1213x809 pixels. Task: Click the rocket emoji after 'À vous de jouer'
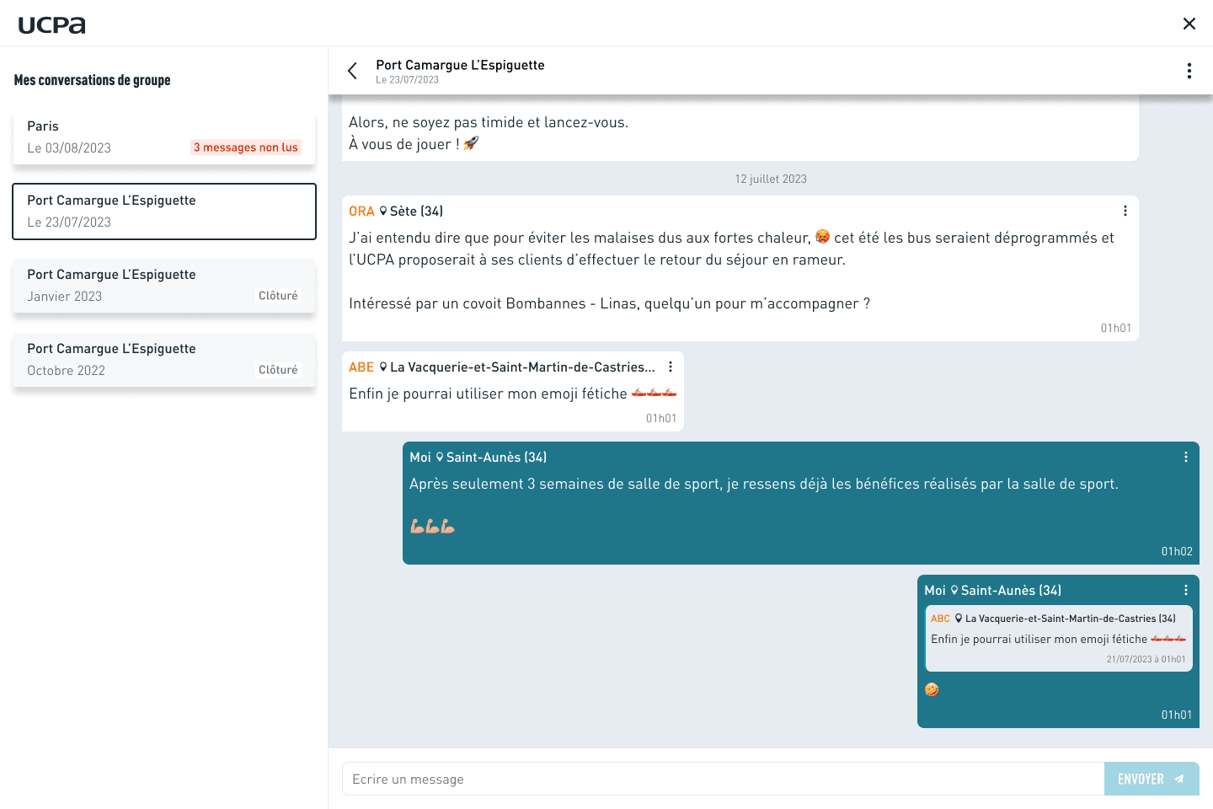pos(472,143)
